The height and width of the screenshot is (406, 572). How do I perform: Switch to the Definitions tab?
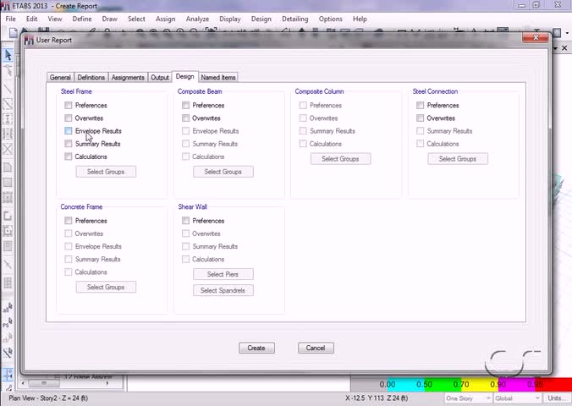pyautogui.click(x=91, y=77)
